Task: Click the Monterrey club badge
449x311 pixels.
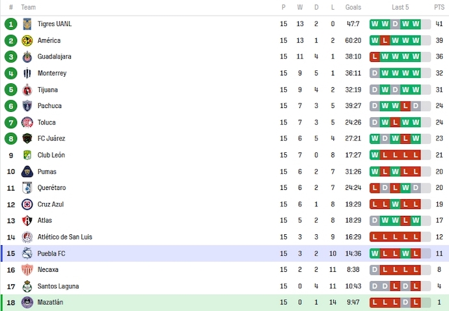Action: (27, 73)
